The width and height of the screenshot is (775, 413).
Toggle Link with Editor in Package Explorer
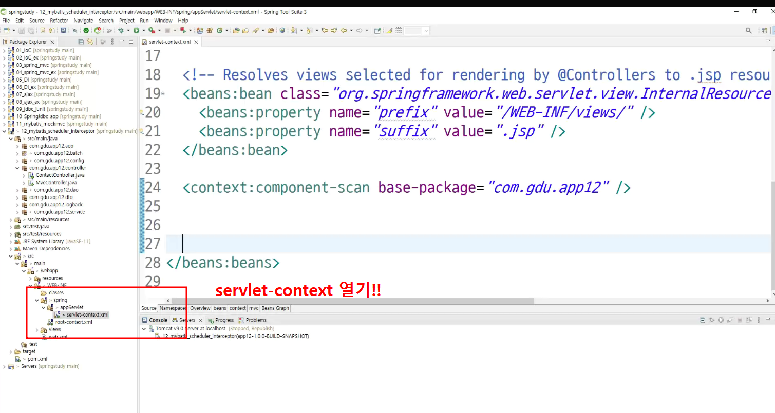(x=90, y=42)
